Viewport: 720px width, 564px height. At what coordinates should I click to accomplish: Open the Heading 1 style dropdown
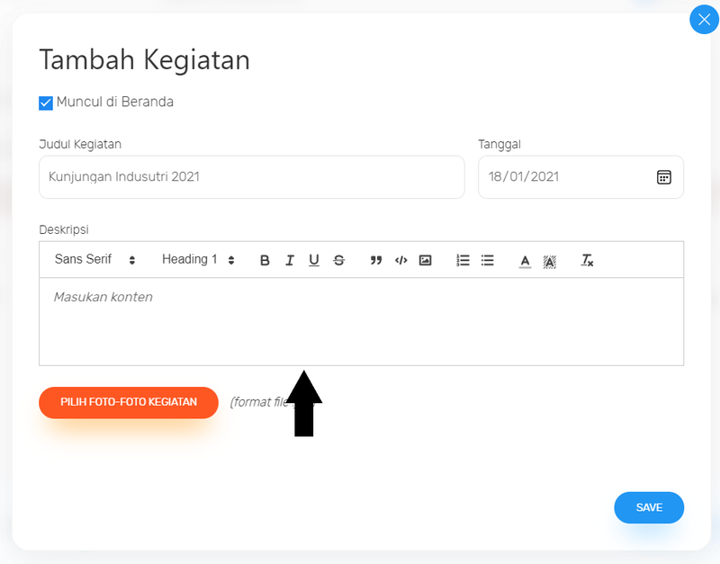pos(198,259)
